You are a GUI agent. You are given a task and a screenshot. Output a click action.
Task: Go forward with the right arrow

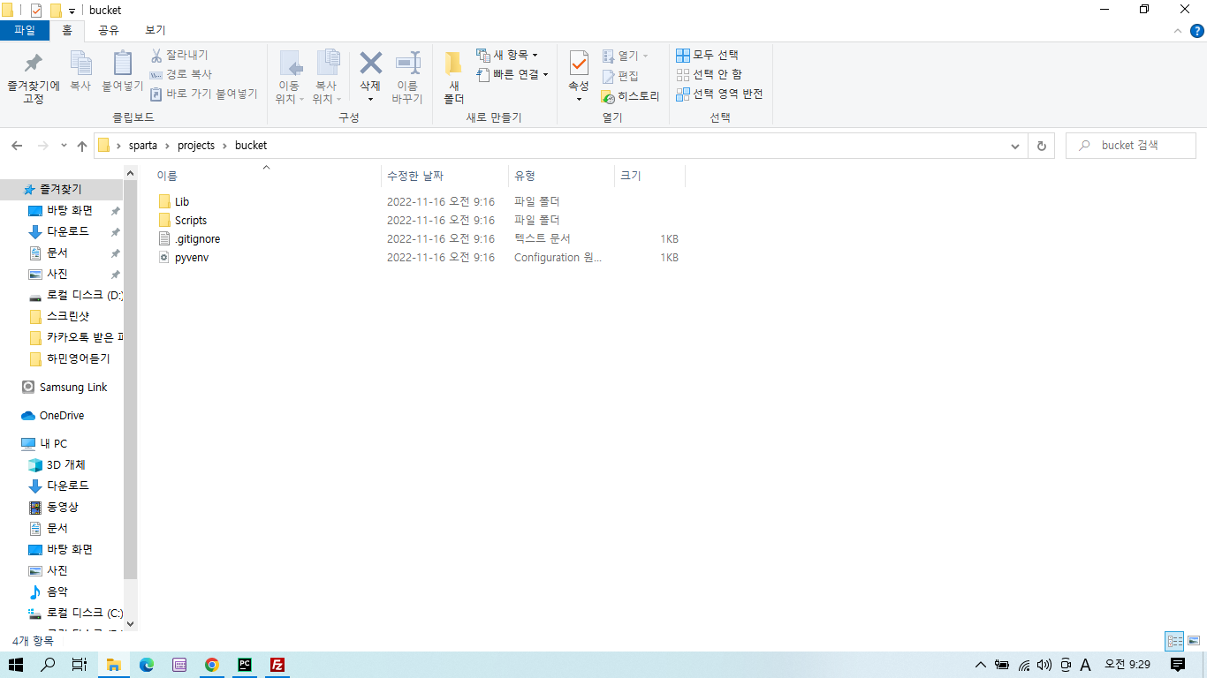point(42,146)
